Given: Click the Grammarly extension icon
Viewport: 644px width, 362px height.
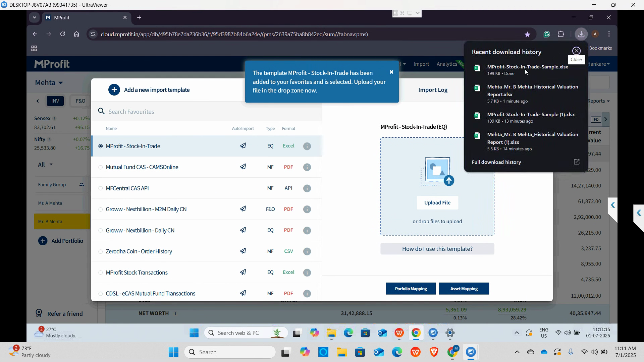Looking at the screenshot, I should coord(547,34).
